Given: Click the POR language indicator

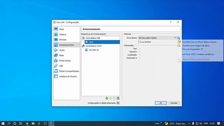Looking at the screenshot, I should point(206,124).
